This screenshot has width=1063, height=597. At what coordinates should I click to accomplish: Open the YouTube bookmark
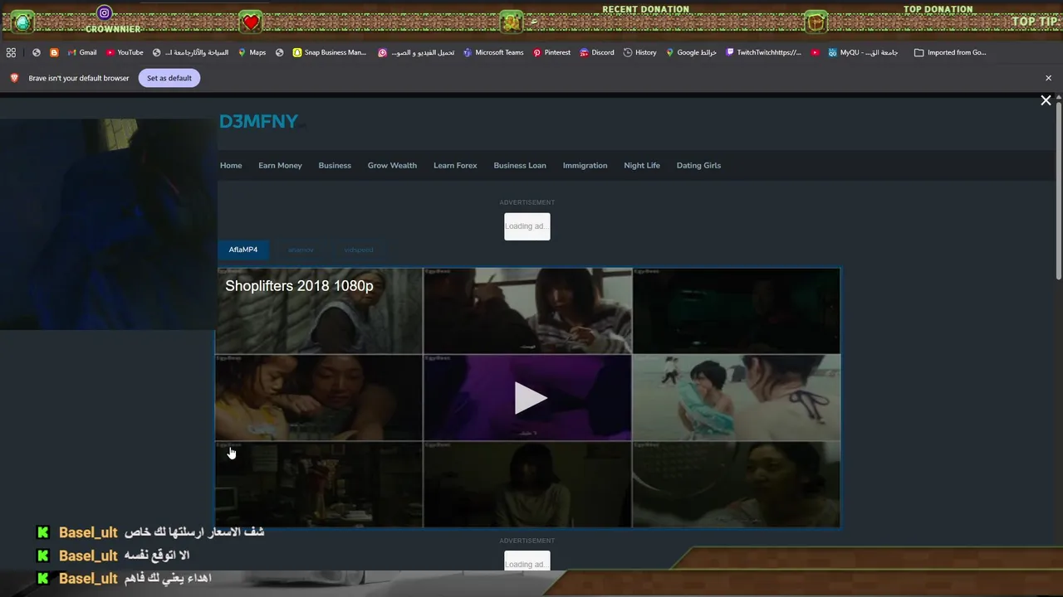coord(125,52)
